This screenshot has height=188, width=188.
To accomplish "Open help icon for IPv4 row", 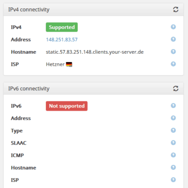I will (173, 27).
